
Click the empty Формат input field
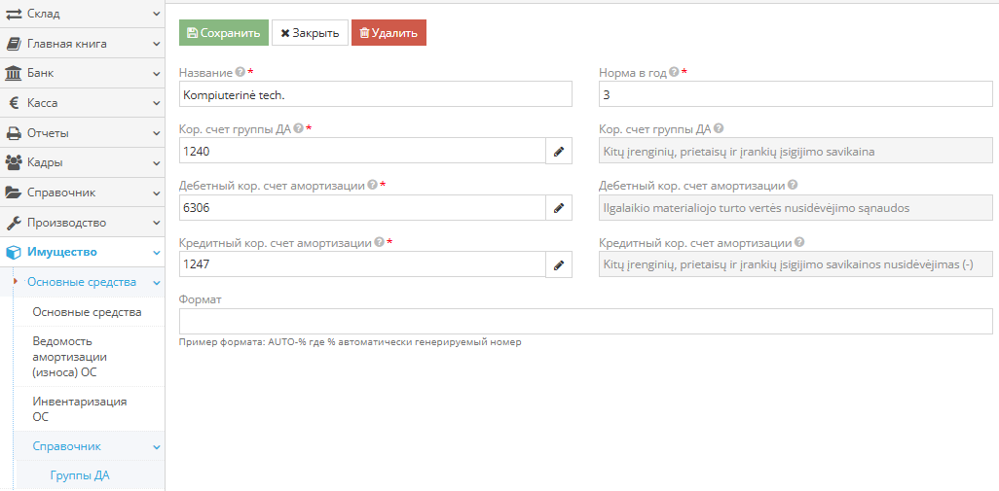pyautogui.click(x=585, y=321)
